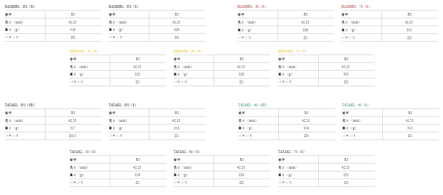Screen dimensions: 443x195
Task: Click the TATAKI: 70 (S) table title
Action: (291, 152)
